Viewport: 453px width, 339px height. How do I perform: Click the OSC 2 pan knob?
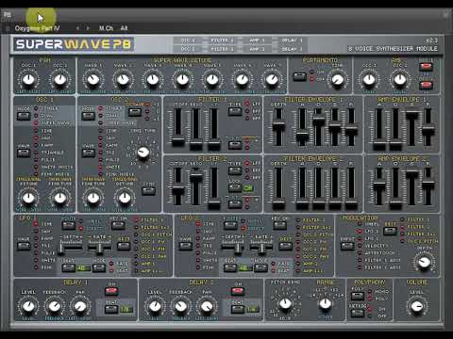[60, 80]
